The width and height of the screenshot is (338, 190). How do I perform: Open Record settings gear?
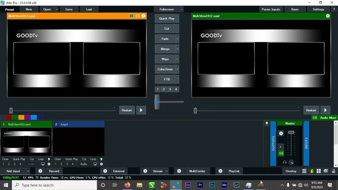coord(40,171)
